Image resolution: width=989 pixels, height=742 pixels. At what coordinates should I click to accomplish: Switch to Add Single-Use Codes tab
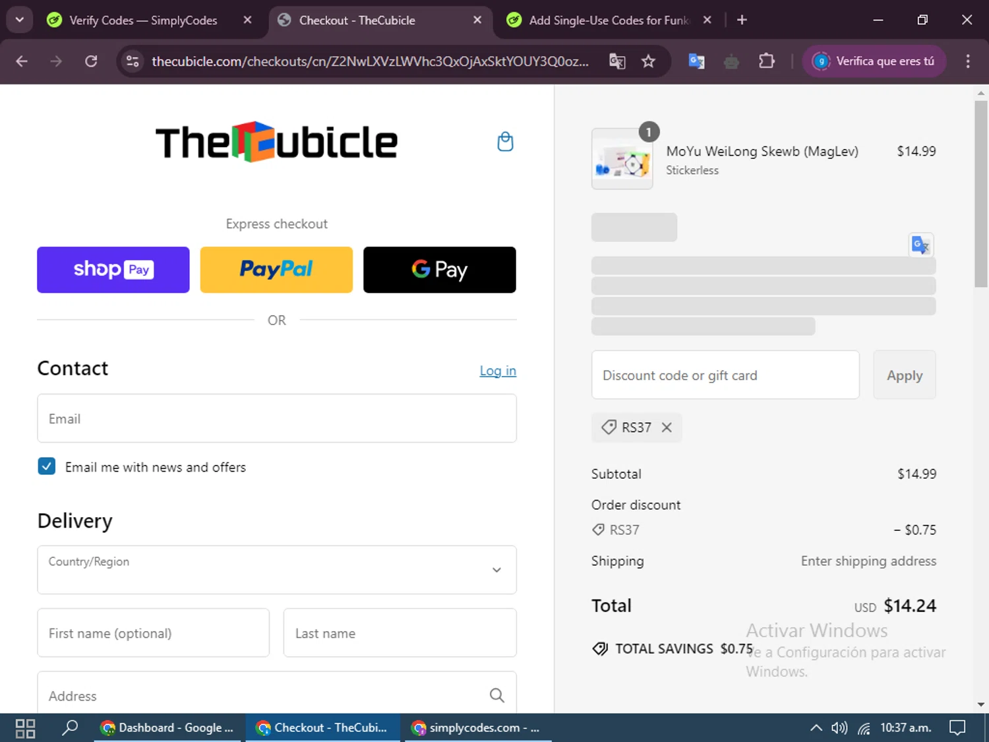pos(610,20)
